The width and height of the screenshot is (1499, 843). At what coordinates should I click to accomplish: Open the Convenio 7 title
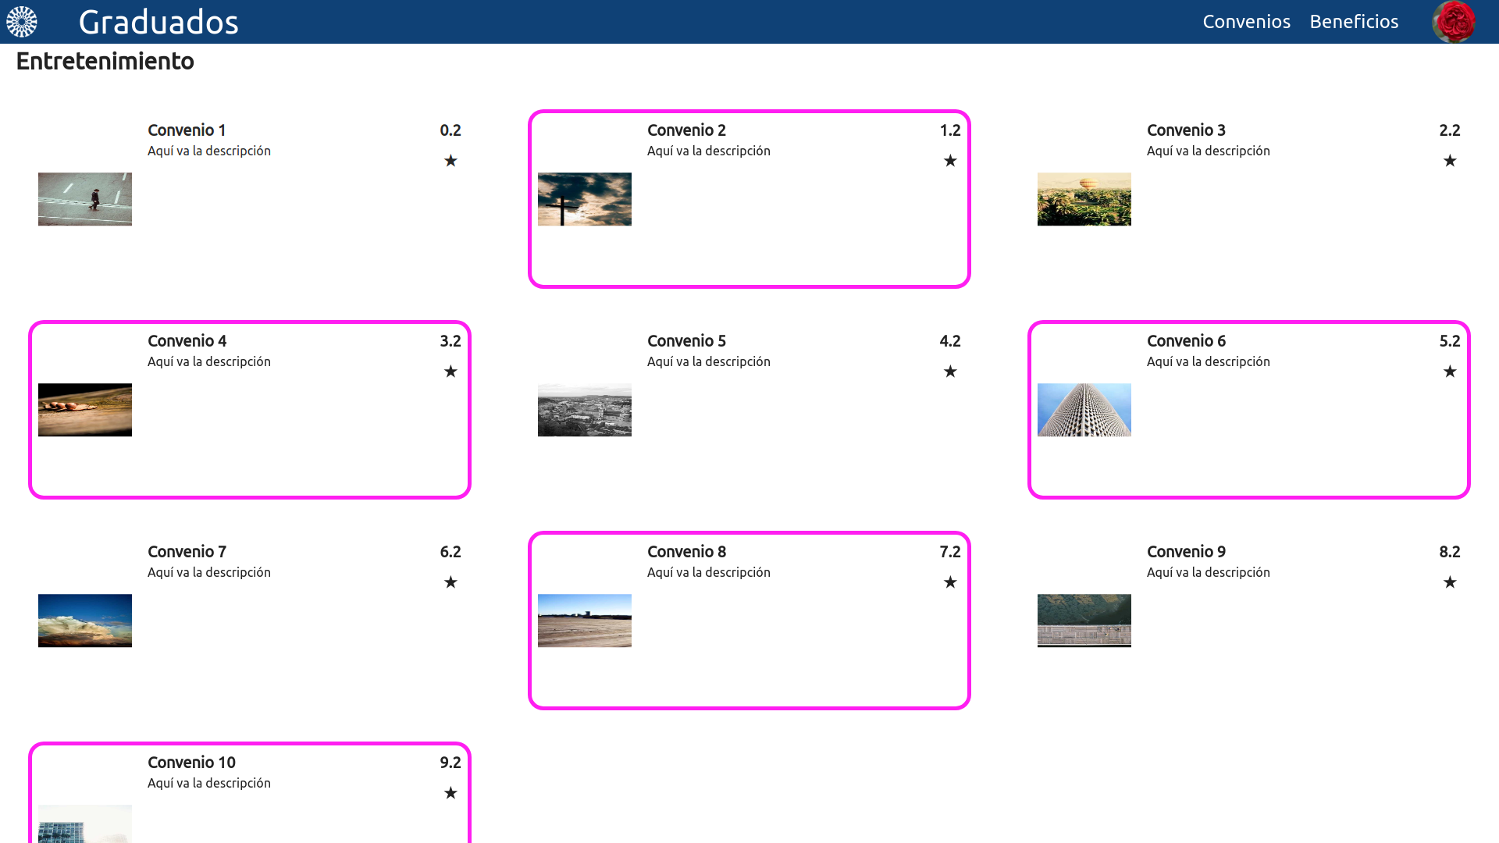pyautogui.click(x=187, y=552)
